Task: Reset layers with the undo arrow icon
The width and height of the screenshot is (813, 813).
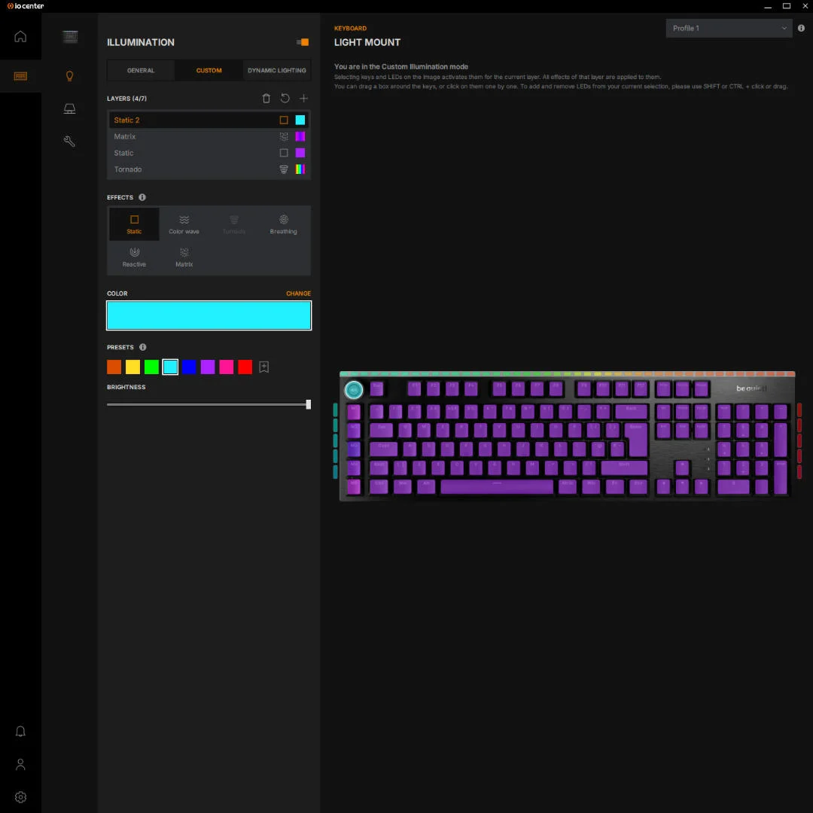Action: [x=285, y=98]
